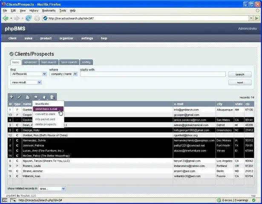
Task: Click the search button
Action: point(240,74)
